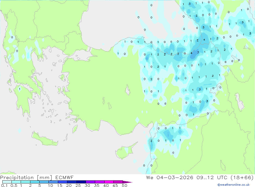Click the '30' legend scale label
This screenshot has width=255, height=187.
click(87, 185)
